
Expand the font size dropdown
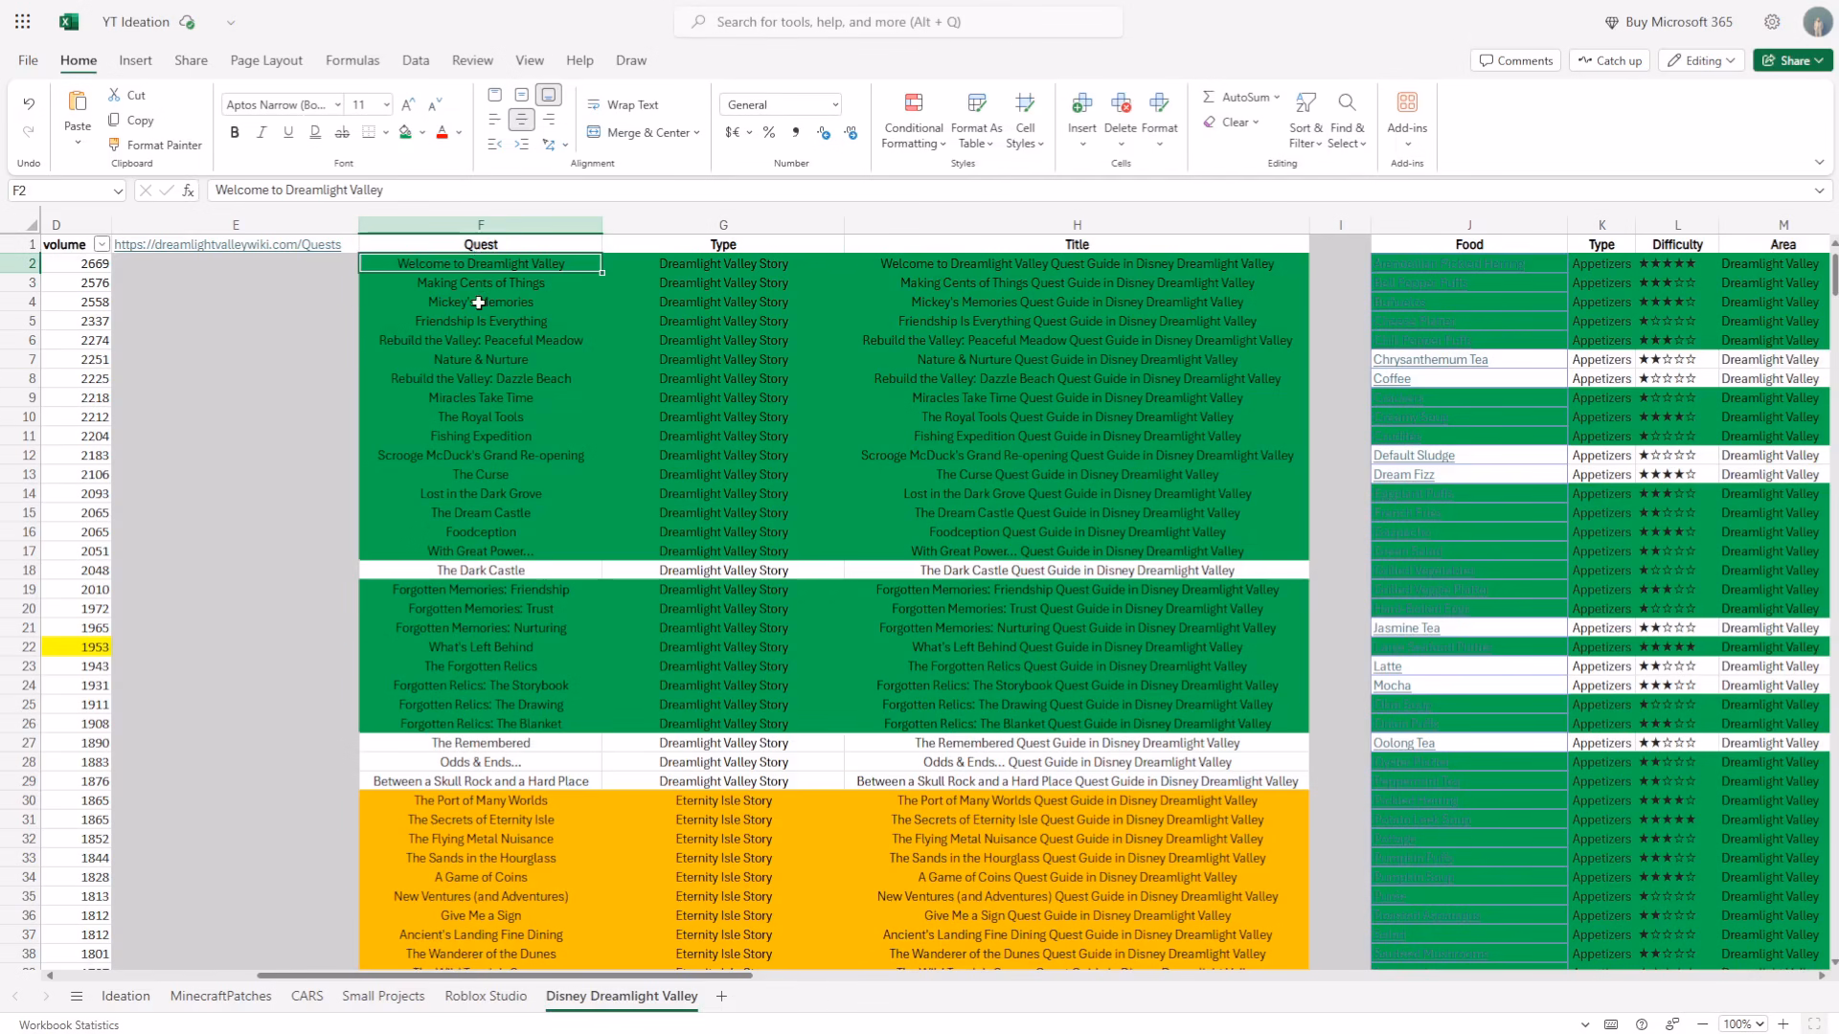pyautogui.click(x=387, y=104)
